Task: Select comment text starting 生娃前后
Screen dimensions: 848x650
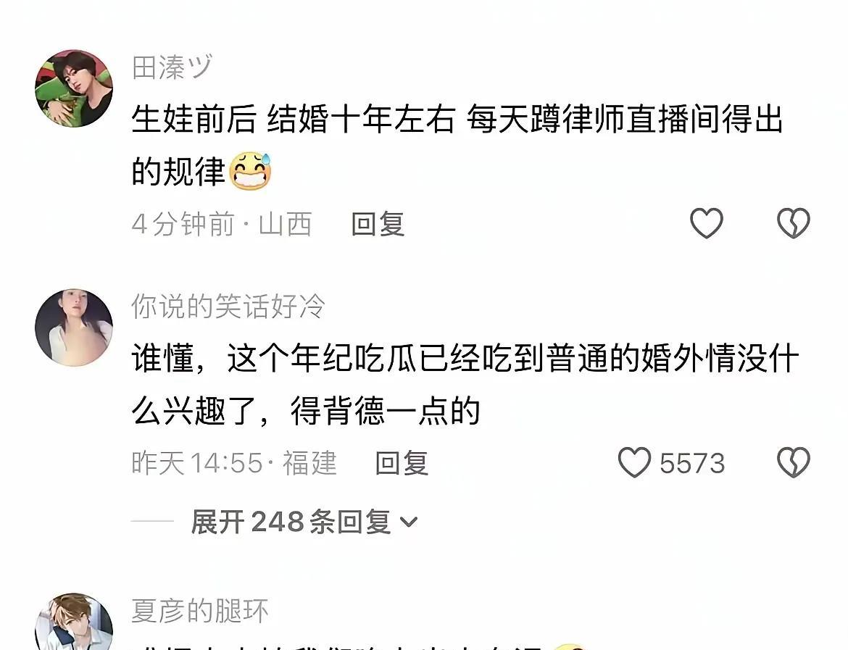Action: coord(457,145)
